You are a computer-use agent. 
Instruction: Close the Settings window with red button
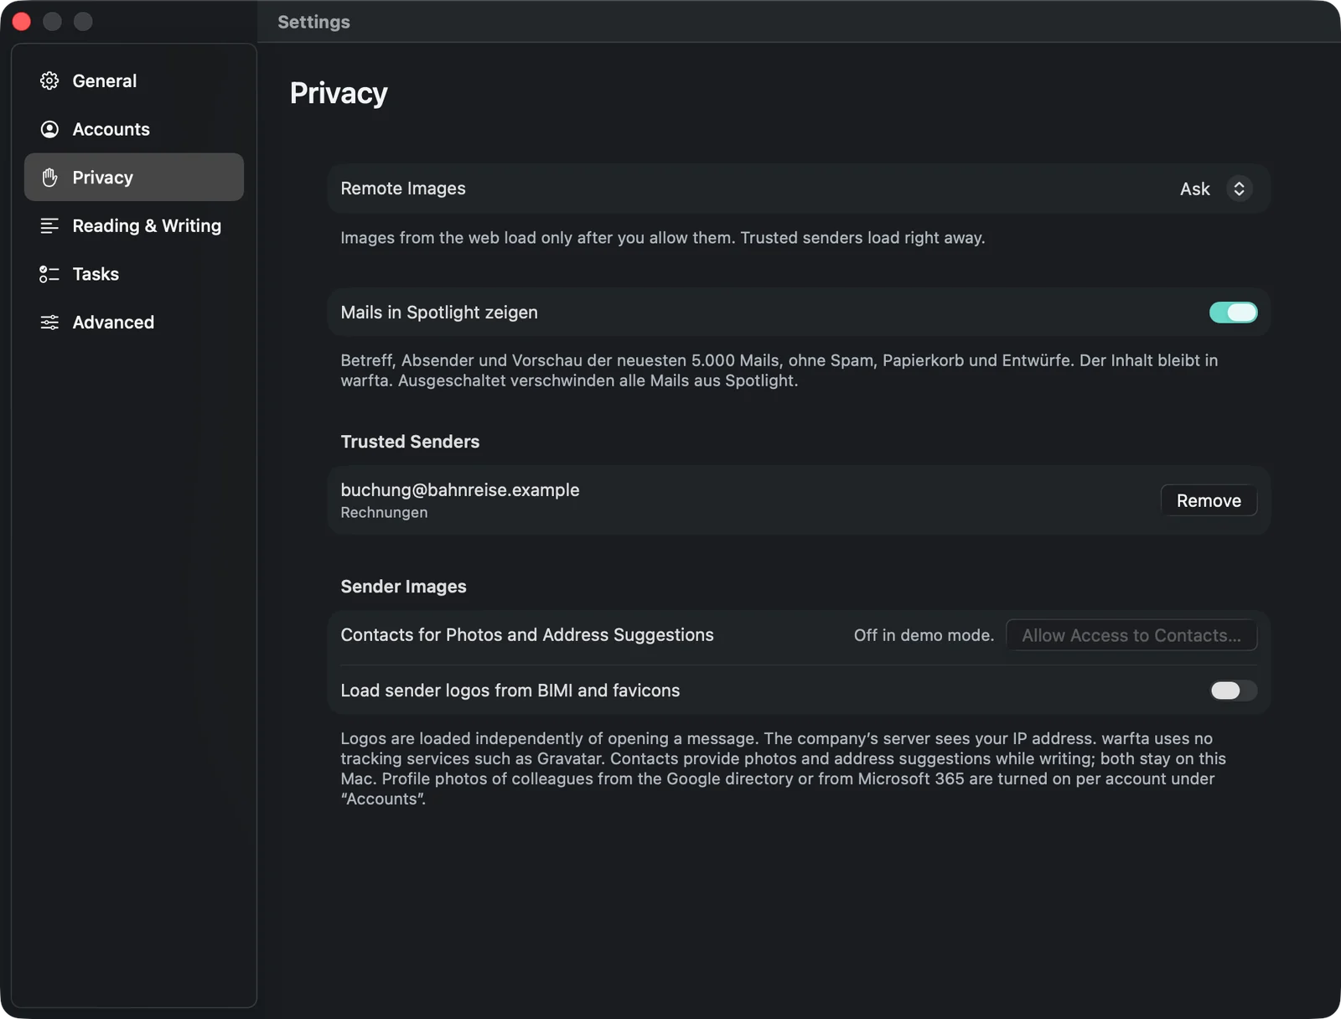(x=21, y=21)
